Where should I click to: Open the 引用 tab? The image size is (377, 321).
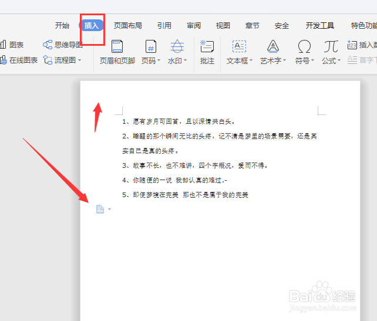[x=164, y=25]
